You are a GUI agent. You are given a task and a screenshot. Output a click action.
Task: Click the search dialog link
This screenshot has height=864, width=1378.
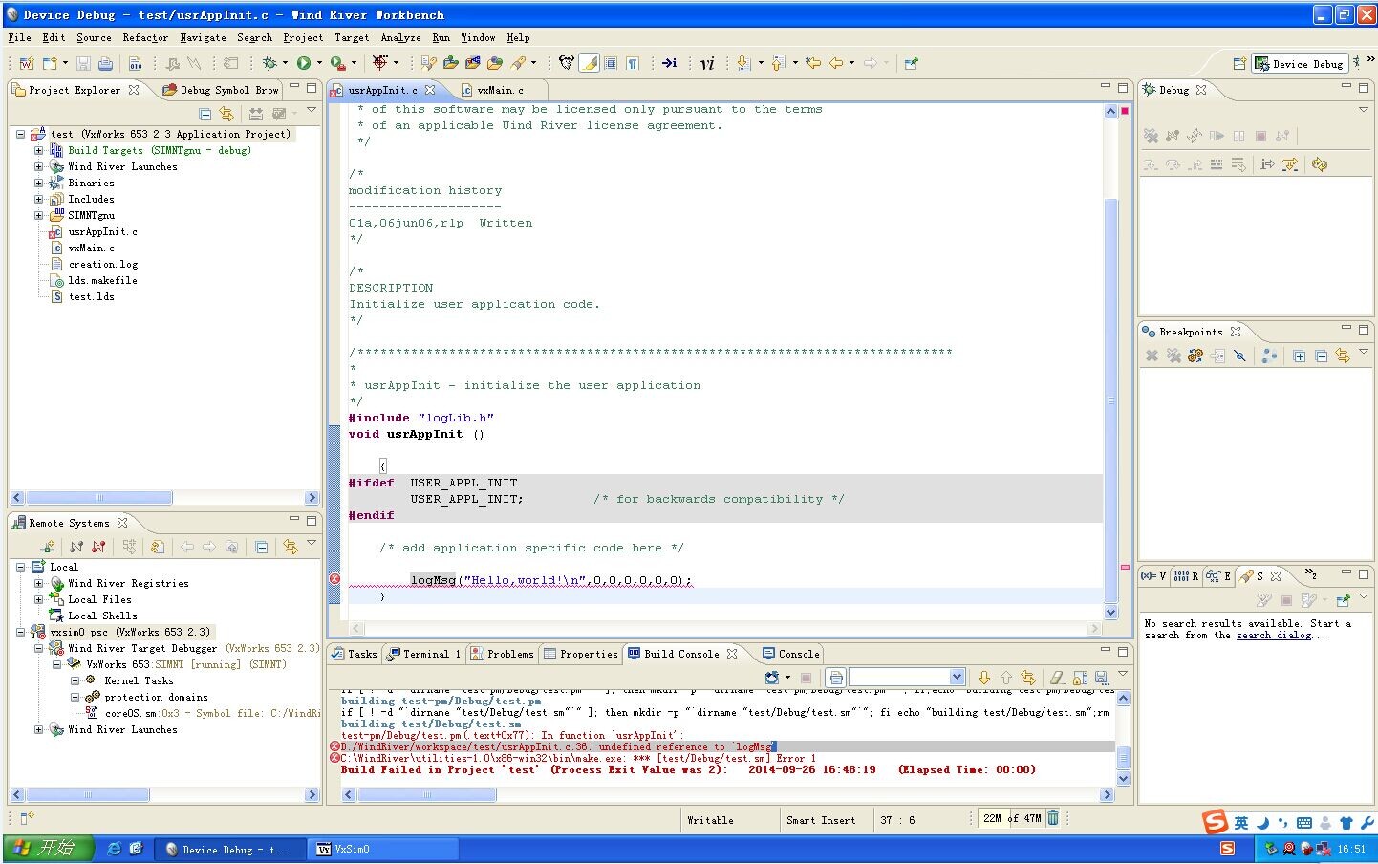[x=1273, y=636]
